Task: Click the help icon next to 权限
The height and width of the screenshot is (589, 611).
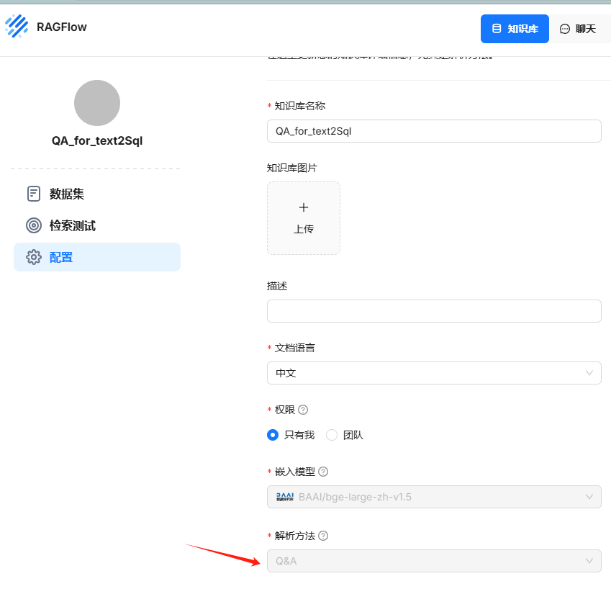Action: [x=302, y=409]
